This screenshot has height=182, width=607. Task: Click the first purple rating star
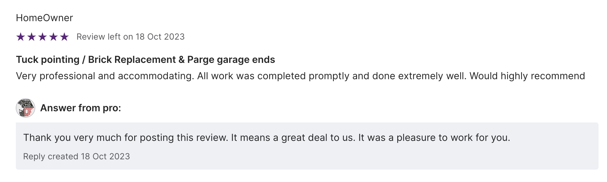click(x=21, y=37)
